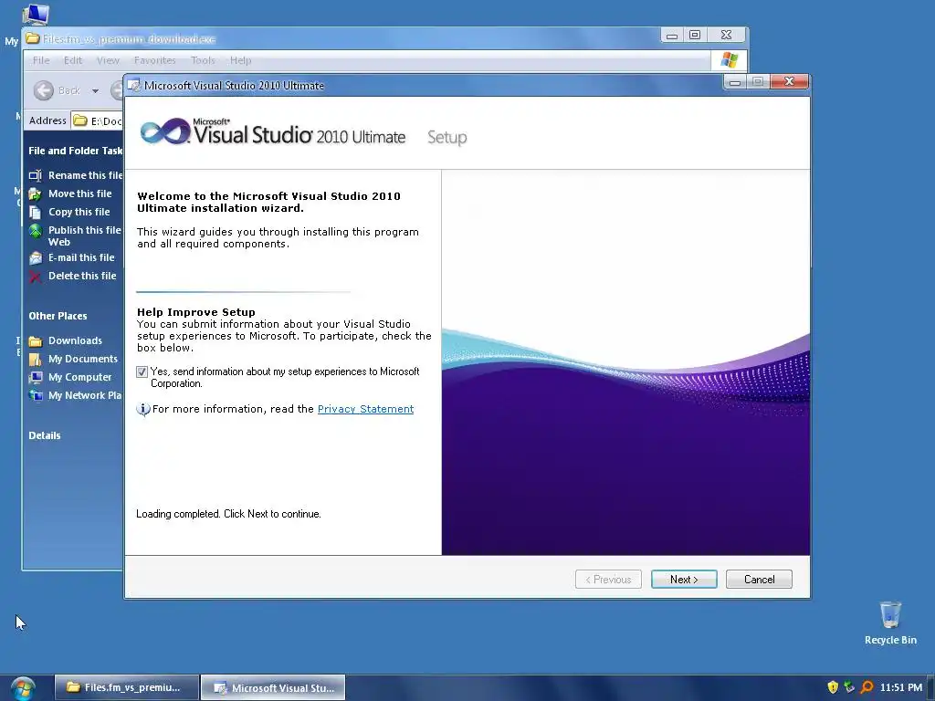Cancel the Visual Studio setup wizard

(x=759, y=579)
